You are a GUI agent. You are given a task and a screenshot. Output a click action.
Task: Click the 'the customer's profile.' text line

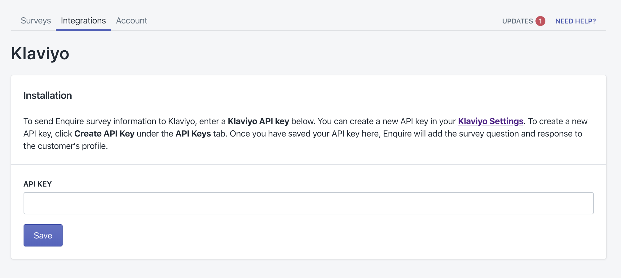pyautogui.click(x=65, y=146)
